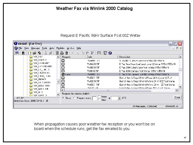Print using the printer toolbar icon
This screenshot has height=145, width=193.
(62, 53)
